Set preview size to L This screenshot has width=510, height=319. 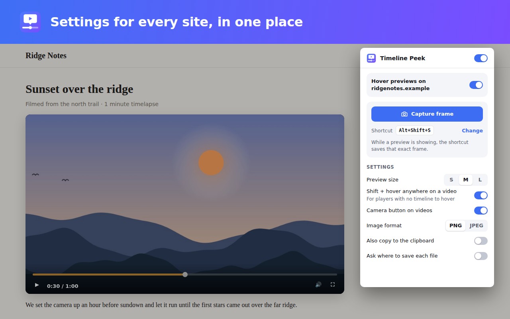click(x=480, y=180)
